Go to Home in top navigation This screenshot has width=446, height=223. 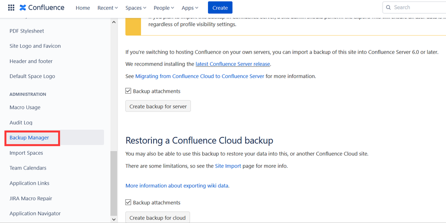[x=83, y=8]
